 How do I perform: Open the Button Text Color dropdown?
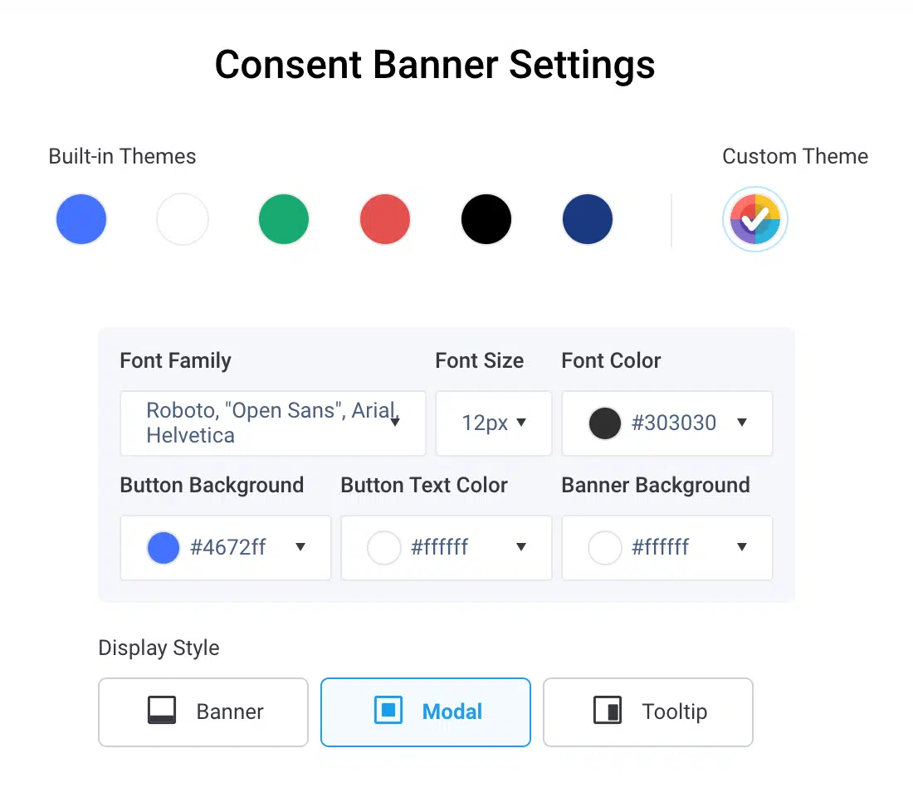(x=521, y=548)
